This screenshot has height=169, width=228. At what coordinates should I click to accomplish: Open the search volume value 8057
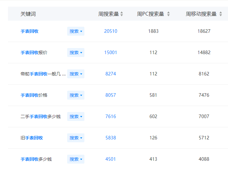click(x=110, y=95)
